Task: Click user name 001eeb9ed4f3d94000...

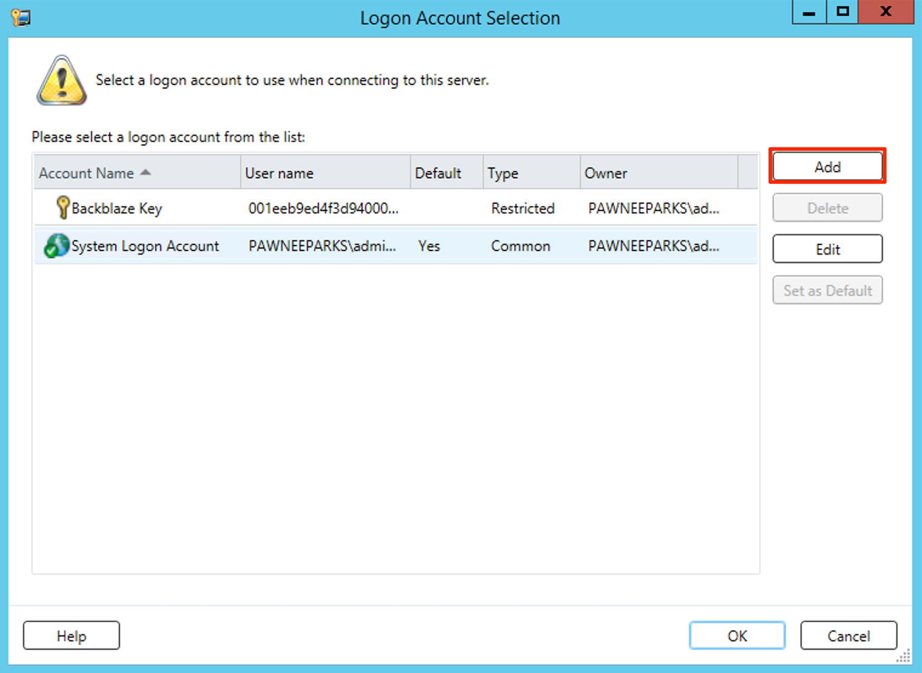Action: (x=323, y=209)
